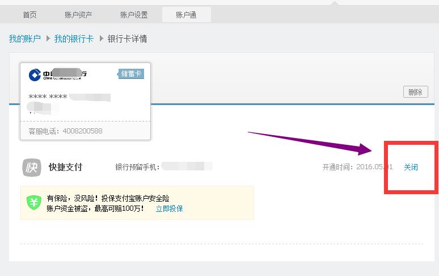Switch to the 账户资产 tab
Image resolution: width=439 pixels, height=276 pixels.
click(x=78, y=15)
